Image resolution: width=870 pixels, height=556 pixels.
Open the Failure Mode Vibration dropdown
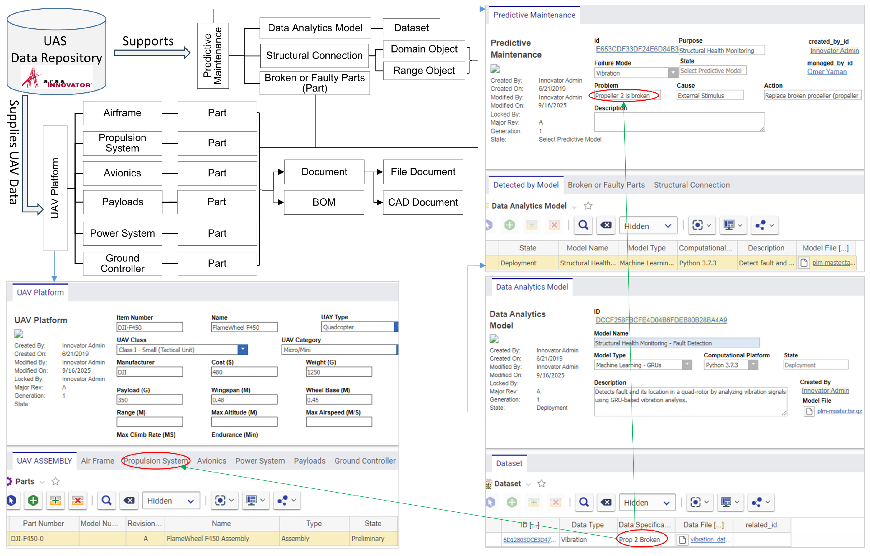[673, 73]
